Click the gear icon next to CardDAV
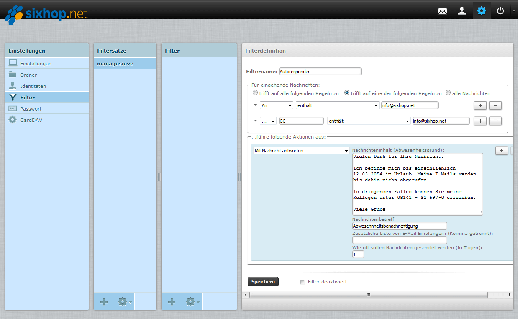 pos(13,120)
